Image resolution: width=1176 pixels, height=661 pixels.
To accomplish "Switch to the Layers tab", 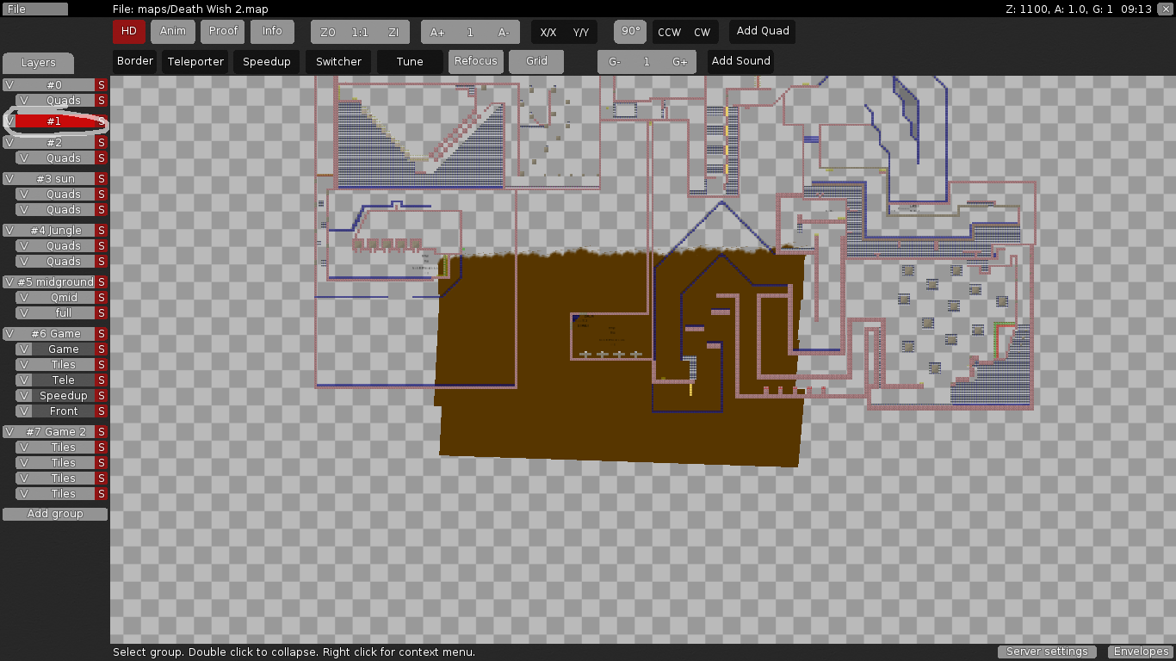I will click(x=38, y=63).
